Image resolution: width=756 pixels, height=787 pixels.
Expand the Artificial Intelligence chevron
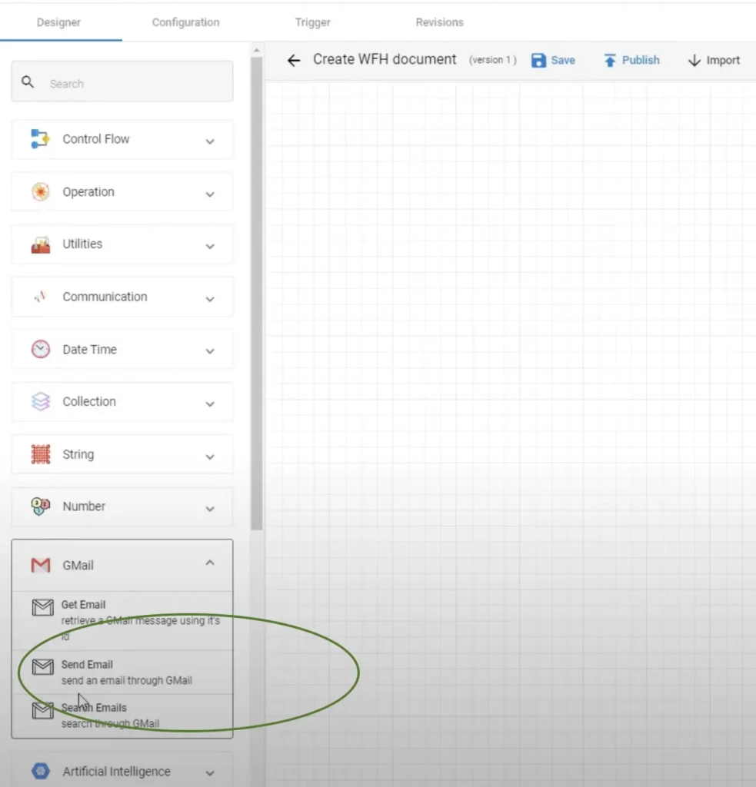(x=210, y=773)
